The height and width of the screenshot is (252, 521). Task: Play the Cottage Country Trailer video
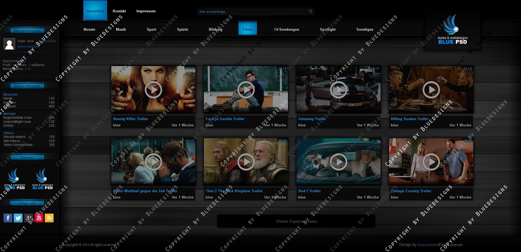pyautogui.click(x=431, y=162)
